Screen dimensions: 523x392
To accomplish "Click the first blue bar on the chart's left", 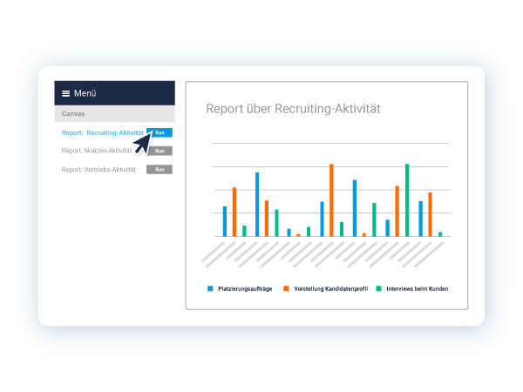I will point(225,221).
